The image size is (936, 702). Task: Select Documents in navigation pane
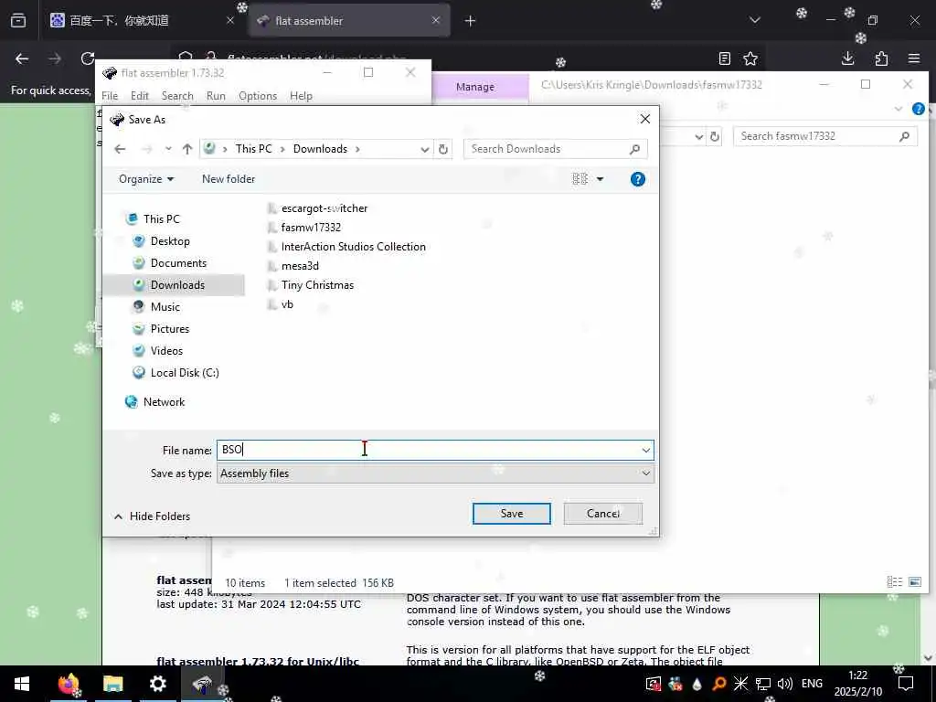point(178,263)
